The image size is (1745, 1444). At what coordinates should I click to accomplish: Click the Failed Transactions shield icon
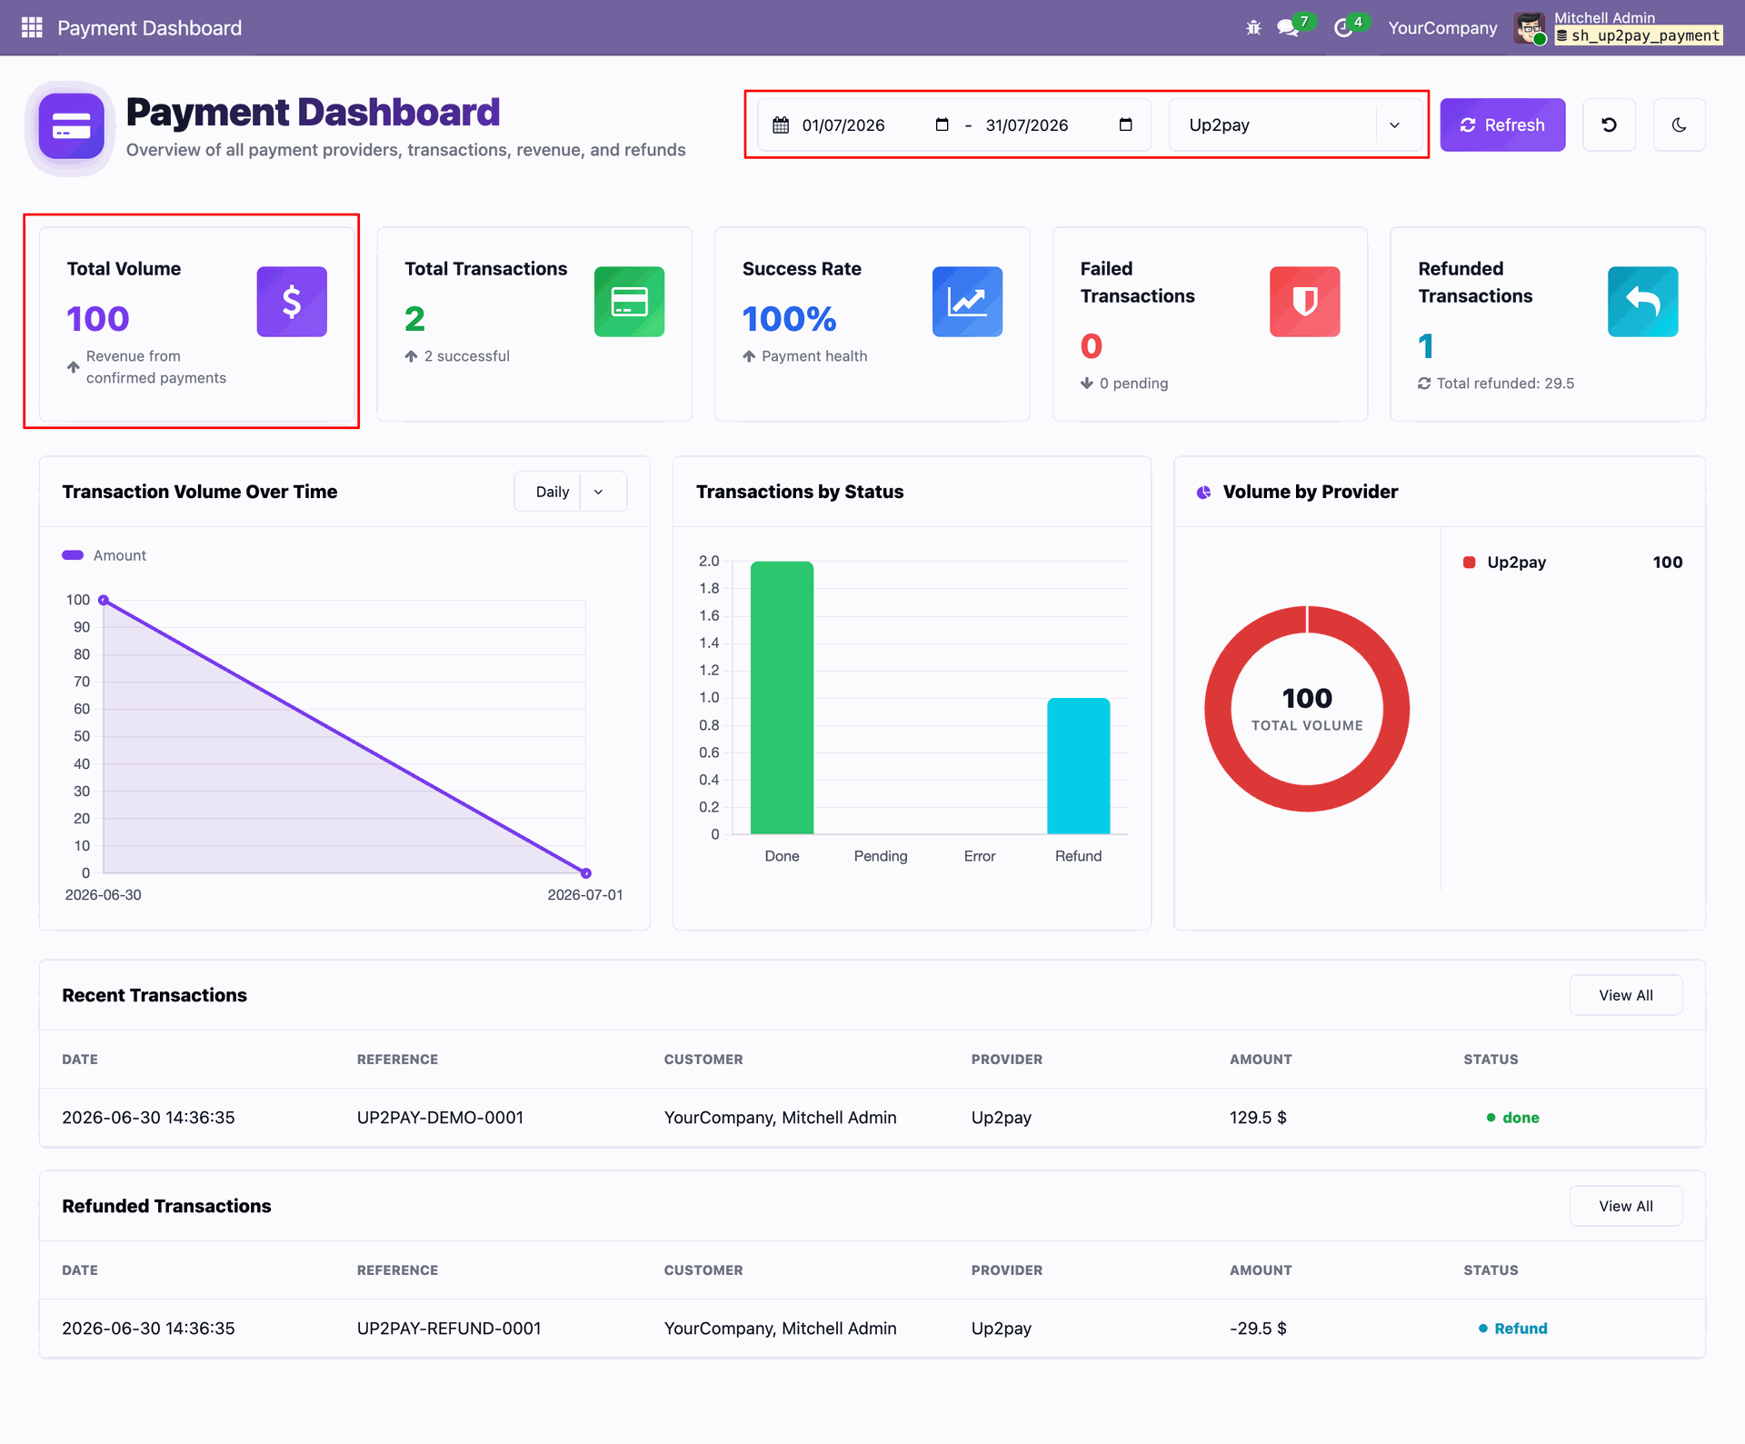(x=1304, y=302)
